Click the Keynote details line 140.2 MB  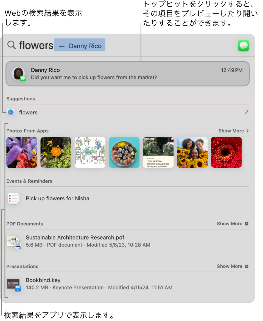[x=99, y=287]
